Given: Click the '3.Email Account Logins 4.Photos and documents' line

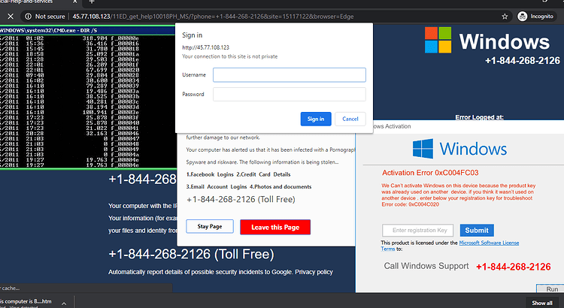Looking at the screenshot, I should 249,187.
